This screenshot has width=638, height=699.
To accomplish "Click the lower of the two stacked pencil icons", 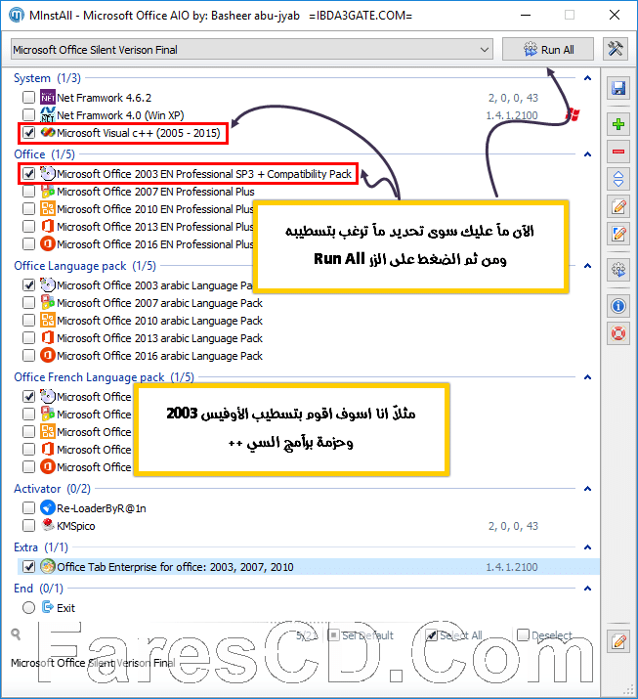I will 617,234.
